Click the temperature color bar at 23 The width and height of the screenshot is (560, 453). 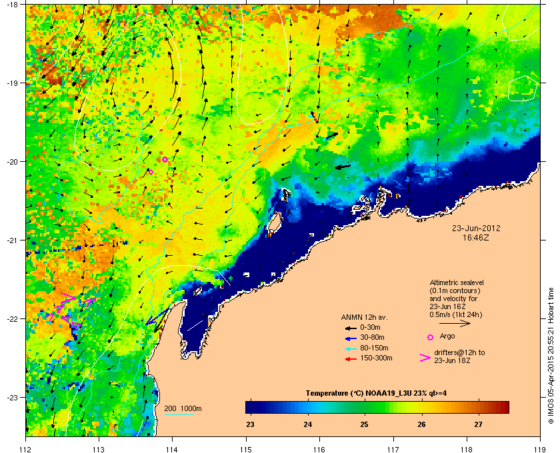[x=250, y=407]
